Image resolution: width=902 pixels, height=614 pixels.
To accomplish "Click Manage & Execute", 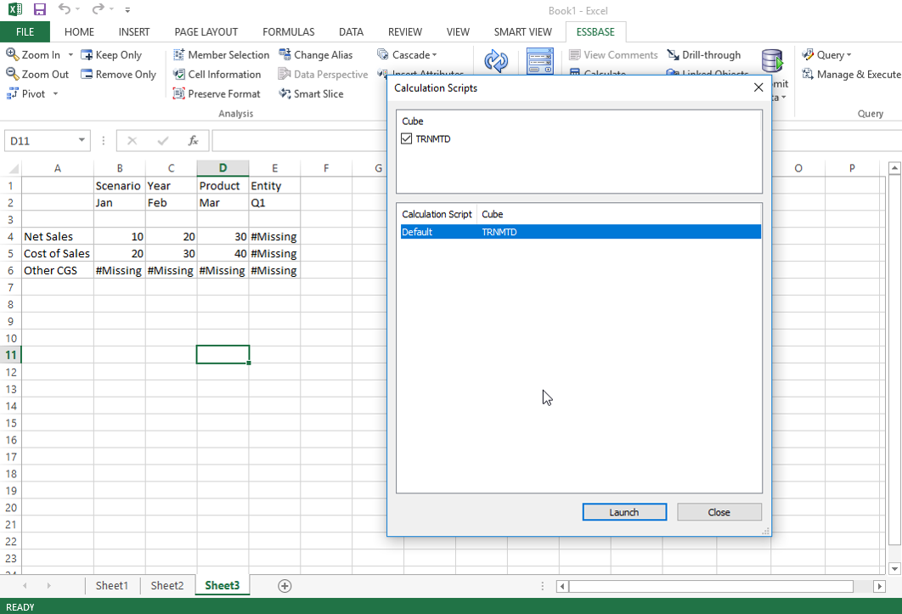I will (x=851, y=74).
